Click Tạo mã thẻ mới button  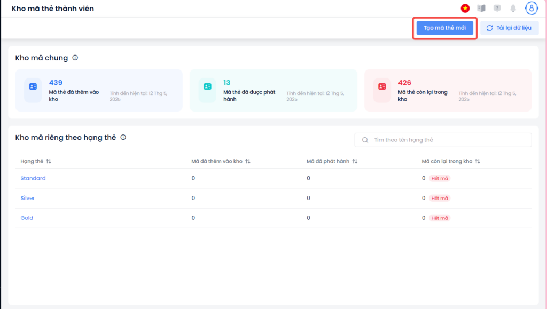pos(445,28)
